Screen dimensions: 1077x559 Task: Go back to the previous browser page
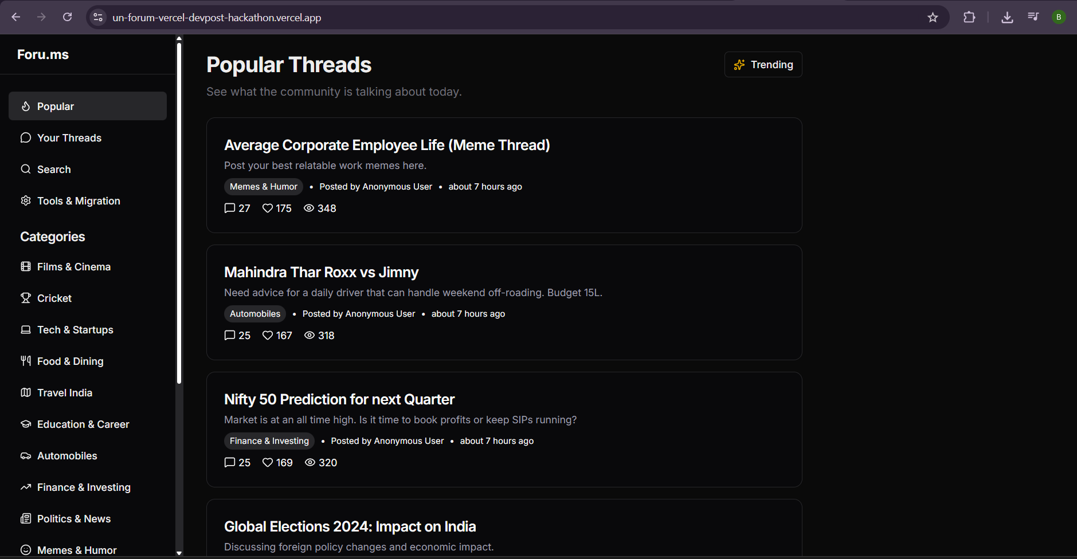(x=16, y=17)
